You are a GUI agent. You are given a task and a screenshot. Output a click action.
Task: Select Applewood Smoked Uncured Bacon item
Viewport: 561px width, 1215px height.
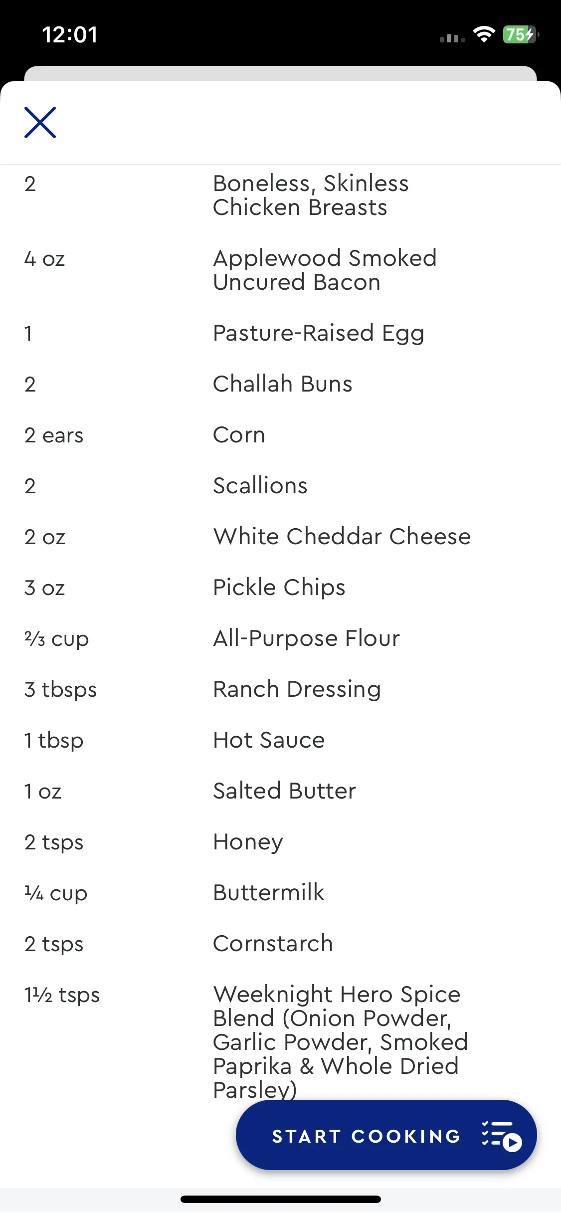click(280, 270)
